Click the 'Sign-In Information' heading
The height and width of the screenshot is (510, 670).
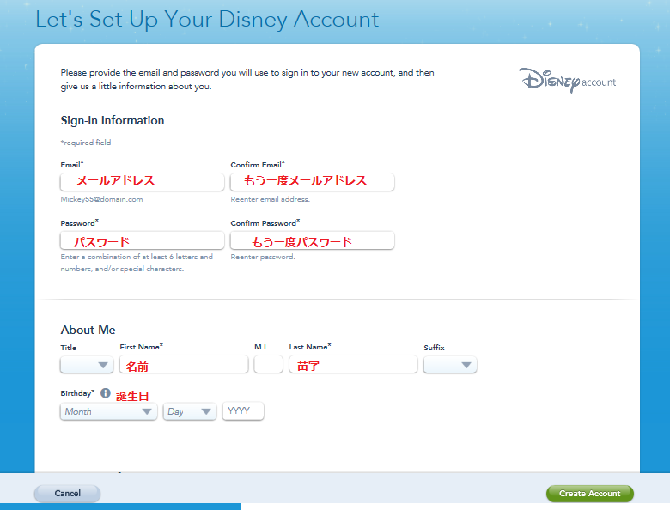(113, 121)
